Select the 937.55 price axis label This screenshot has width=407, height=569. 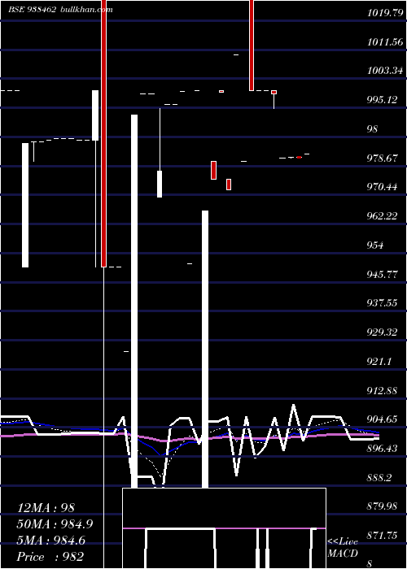pyautogui.click(x=382, y=303)
